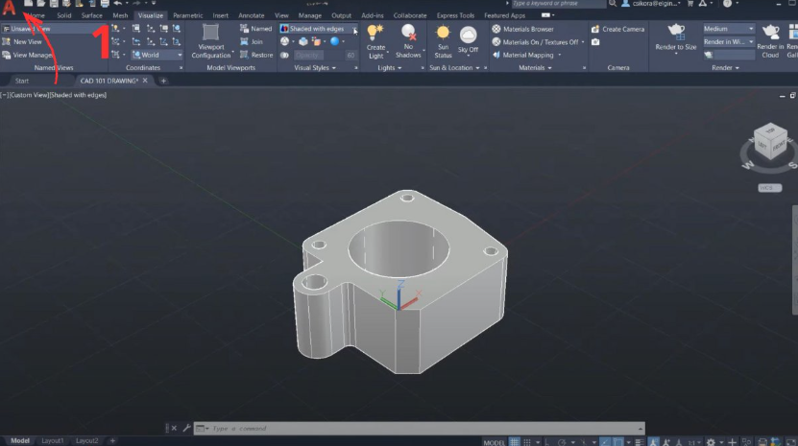Click the command line input field
This screenshot has width=798, height=446.
336,428
